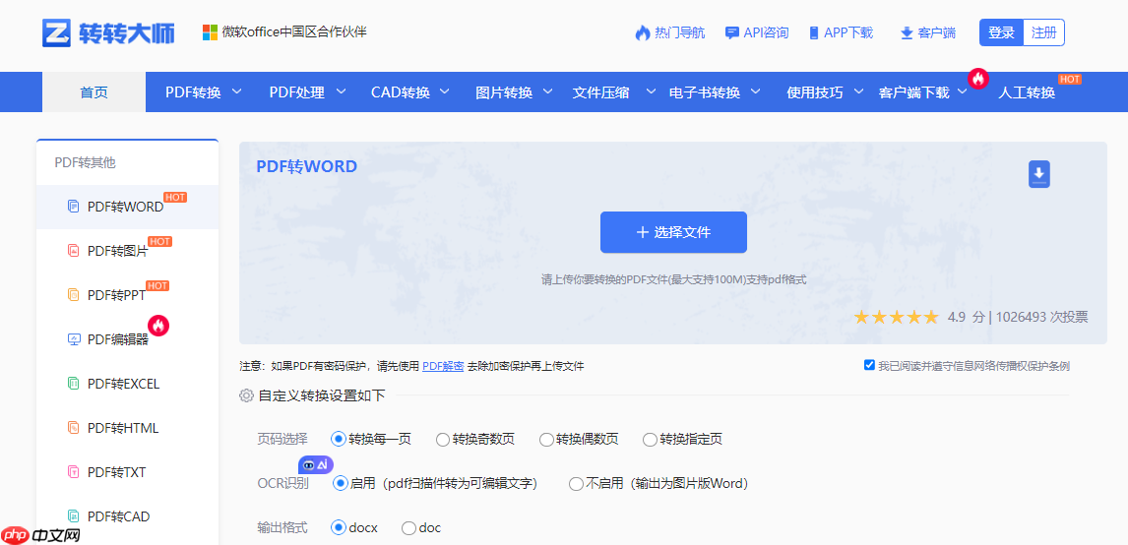Open the API咨询 link text
Viewport: 1128px width, 545px height.
point(766,33)
